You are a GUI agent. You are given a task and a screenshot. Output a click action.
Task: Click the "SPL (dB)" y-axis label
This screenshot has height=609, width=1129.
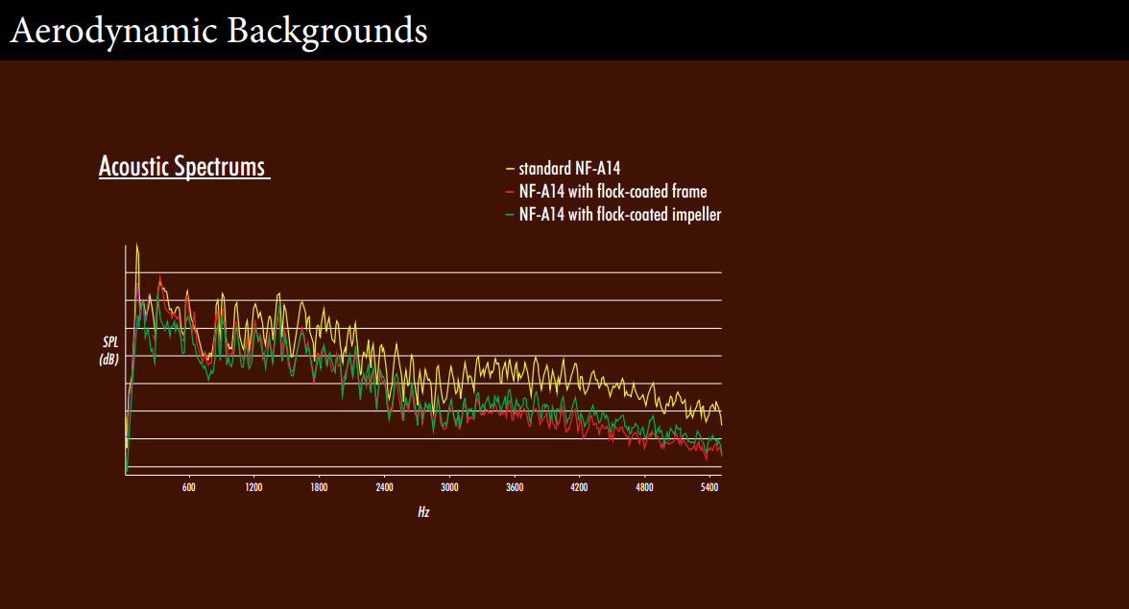(x=109, y=350)
